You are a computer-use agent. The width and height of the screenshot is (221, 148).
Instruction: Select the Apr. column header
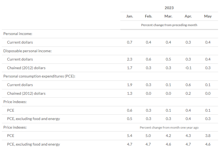click(188, 16)
